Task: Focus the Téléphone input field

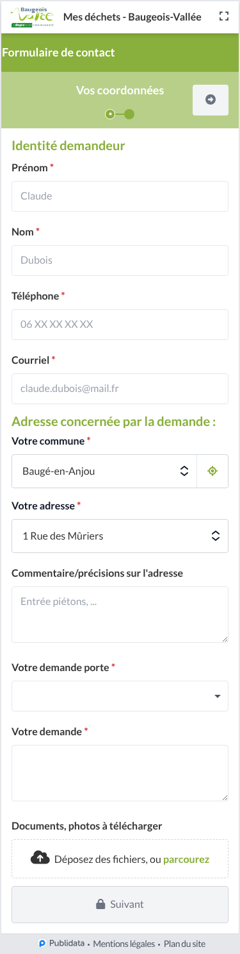Action: (120, 325)
